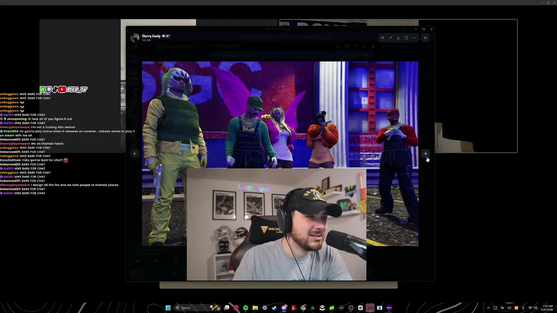Open the clock and date in tray
Screen dimensions: 557x313
[547, 308]
